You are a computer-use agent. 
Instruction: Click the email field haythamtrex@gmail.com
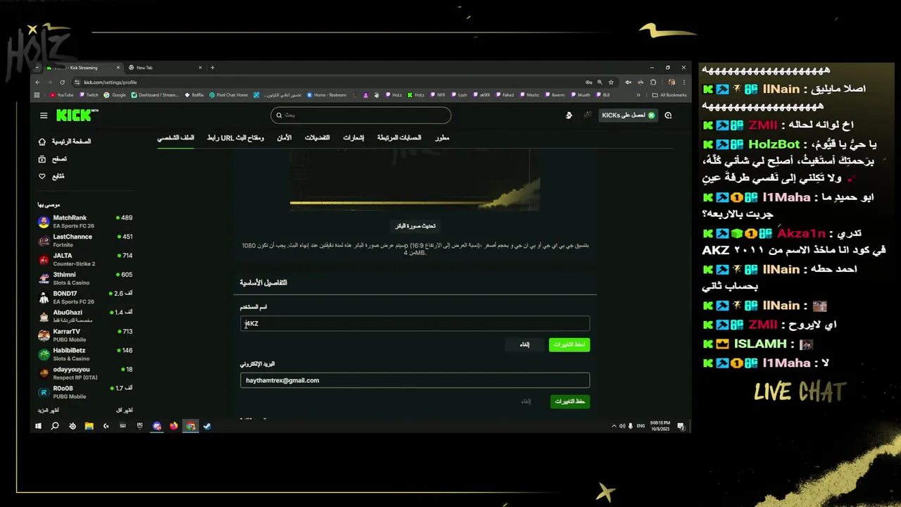pyautogui.click(x=415, y=380)
